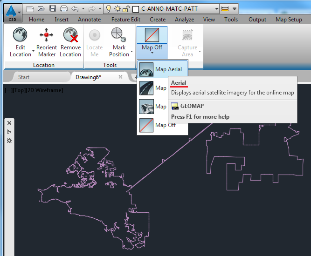311x256 pixels.
Task: Redo using the grayed Redo arrow
Action: (x=92, y=9)
